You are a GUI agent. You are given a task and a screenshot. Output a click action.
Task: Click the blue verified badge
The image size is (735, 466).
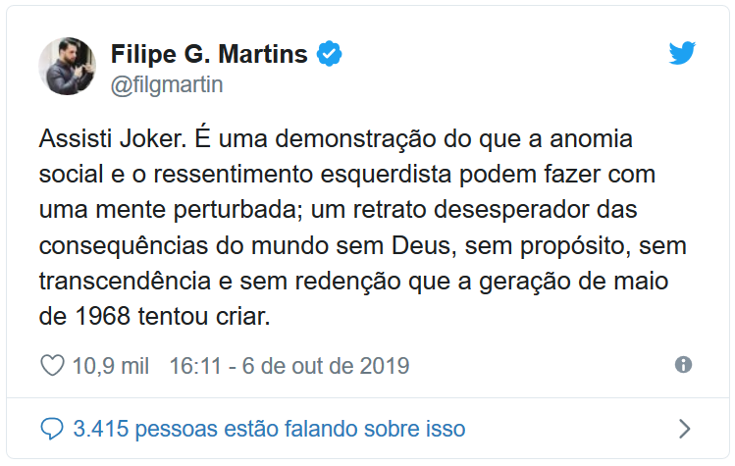(x=329, y=53)
